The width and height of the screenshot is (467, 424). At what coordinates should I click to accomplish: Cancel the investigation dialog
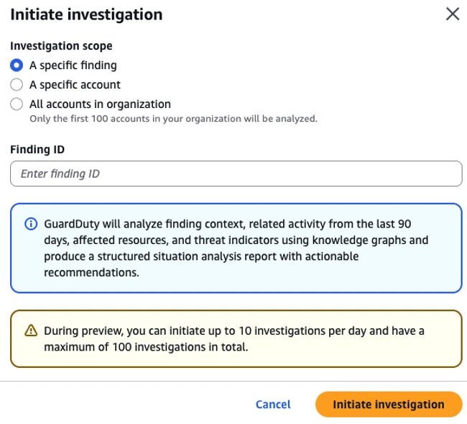coord(273,405)
